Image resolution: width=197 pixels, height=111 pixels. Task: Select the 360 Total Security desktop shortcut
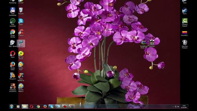(21, 55)
